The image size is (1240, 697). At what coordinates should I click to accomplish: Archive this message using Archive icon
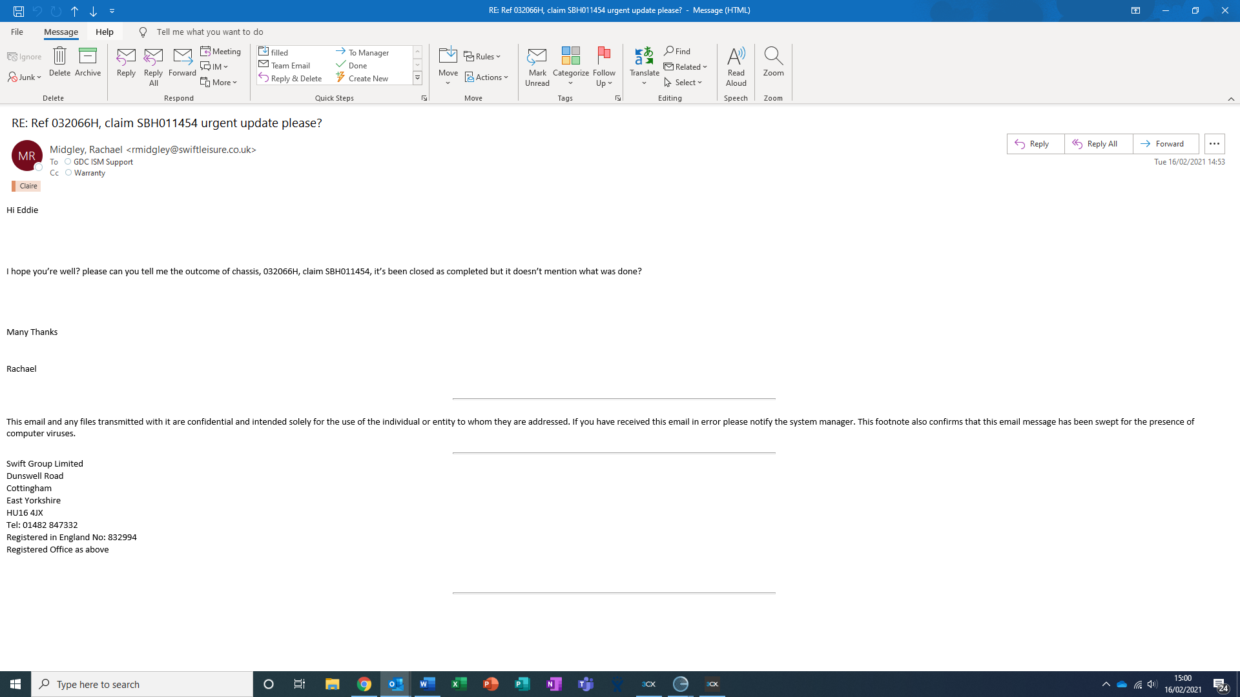tap(88, 62)
